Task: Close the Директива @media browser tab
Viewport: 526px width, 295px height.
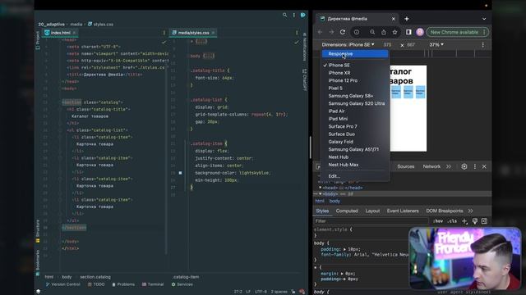Action: (x=394, y=19)
